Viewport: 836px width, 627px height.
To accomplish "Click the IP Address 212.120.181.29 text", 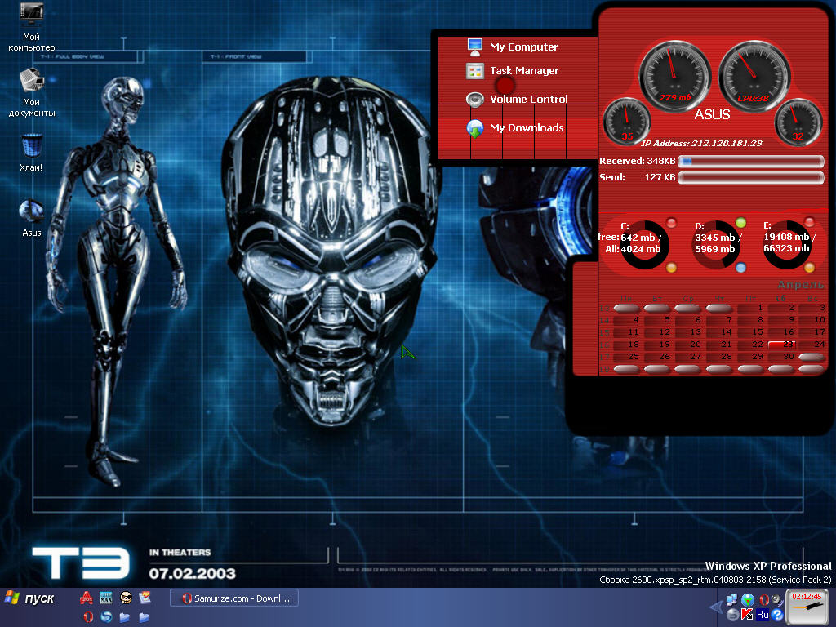I will pyautogui.click(x=701, y=143).
